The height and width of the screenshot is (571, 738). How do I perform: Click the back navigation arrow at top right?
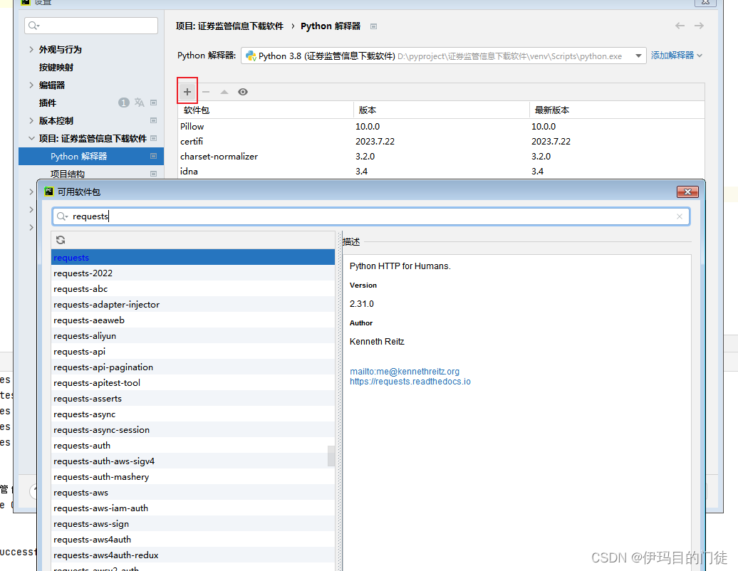click(x=679, y=25)
